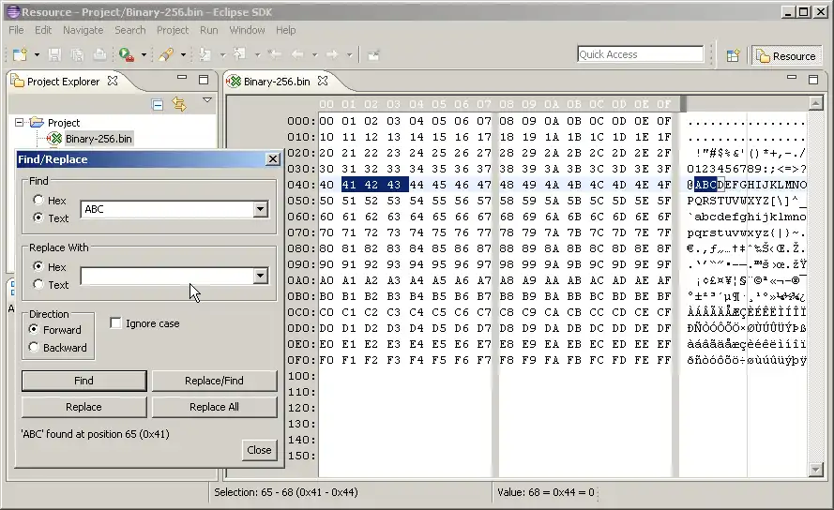Open the Search icon dropdown arrow
Viewport: 834px width, 510px height.
[183, 54]
